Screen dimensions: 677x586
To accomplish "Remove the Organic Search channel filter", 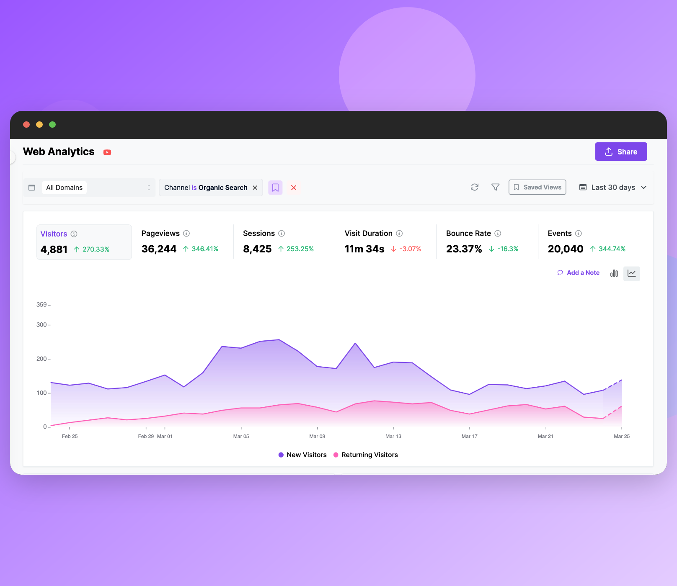I will click(x=255, y=188).
